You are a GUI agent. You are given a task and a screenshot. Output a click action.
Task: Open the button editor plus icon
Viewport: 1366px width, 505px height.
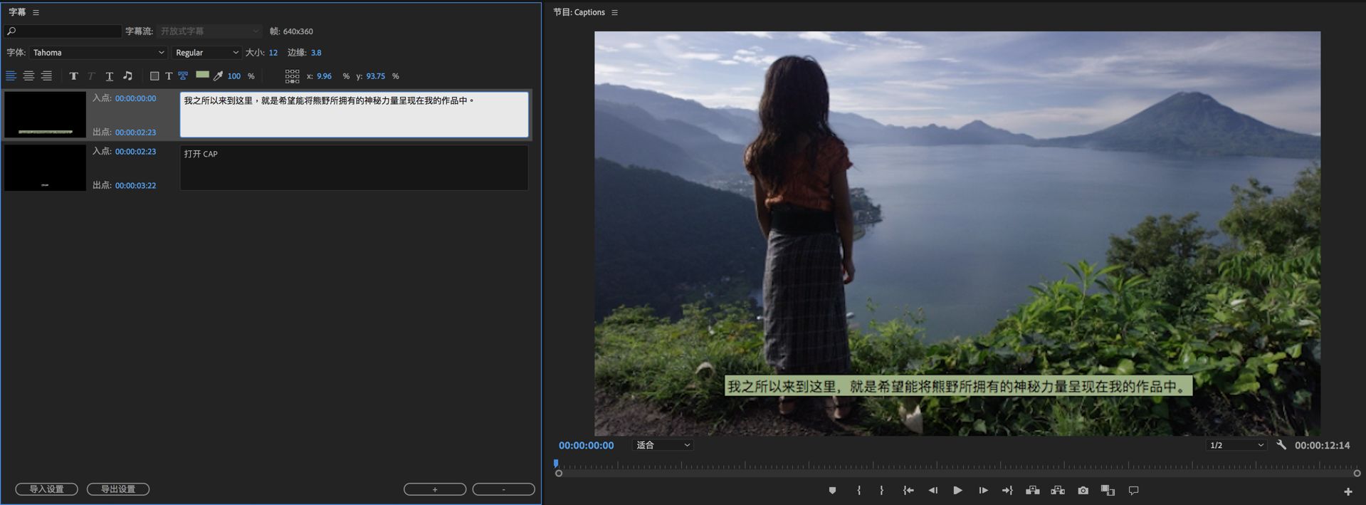(1348, 491)
